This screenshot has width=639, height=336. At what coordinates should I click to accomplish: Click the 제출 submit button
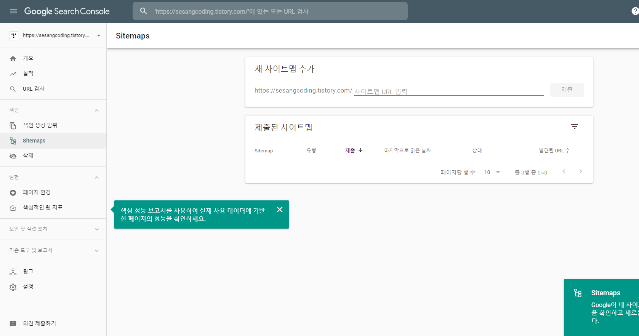pos(567,90)
